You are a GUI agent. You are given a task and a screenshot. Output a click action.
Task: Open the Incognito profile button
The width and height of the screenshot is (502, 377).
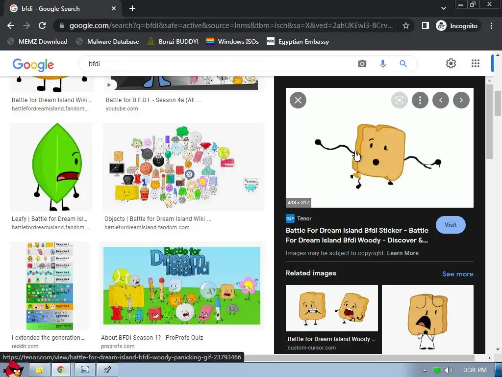tap(457, 26)
